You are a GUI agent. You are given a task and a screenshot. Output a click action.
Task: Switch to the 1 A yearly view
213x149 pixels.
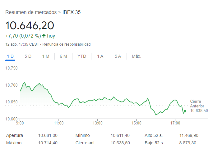point(100,56)
